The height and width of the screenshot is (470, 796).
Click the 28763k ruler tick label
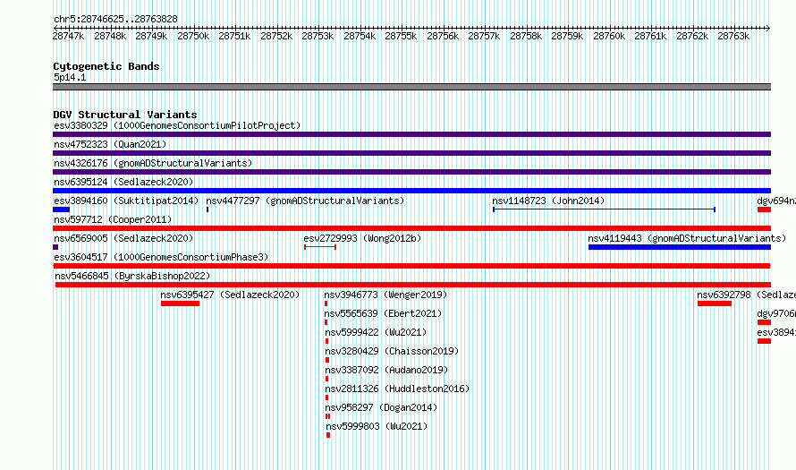pos(733,36)
